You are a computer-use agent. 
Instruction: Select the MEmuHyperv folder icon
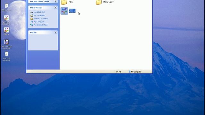tap(99, 2)
